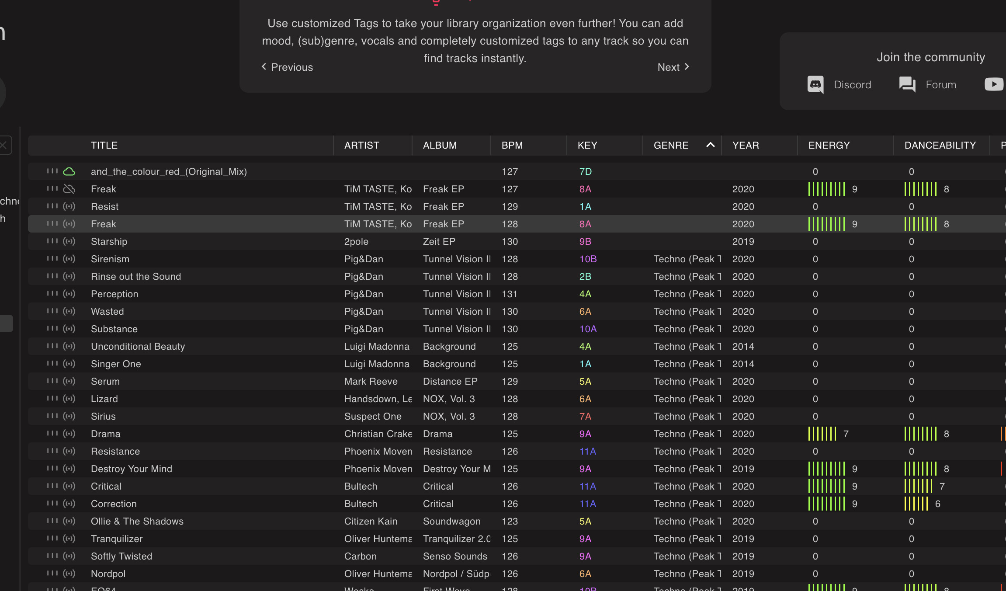Click the green cloud icon on and_the_colour_red track
This screenshot has height=591, width=1006.
click(69, 171)
